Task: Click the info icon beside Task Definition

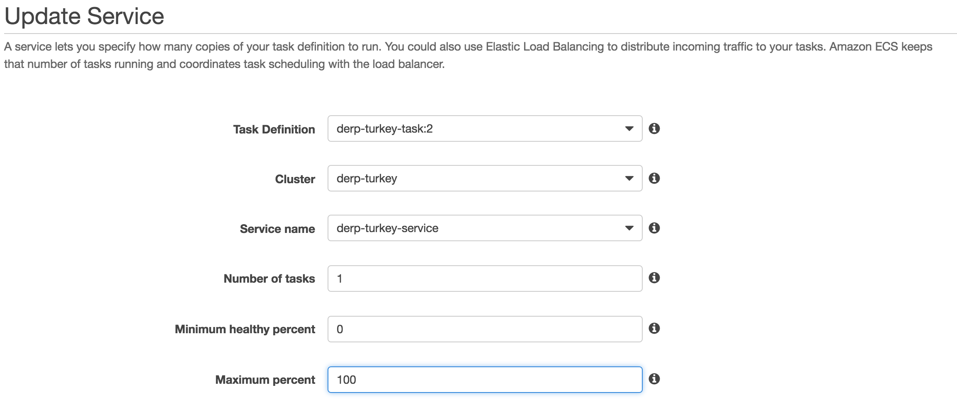Action: (x=654, y=128)
